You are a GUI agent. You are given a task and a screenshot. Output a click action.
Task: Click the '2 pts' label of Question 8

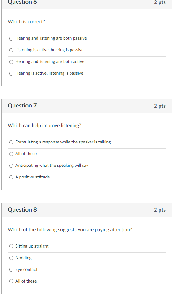(x=160, y=210)
